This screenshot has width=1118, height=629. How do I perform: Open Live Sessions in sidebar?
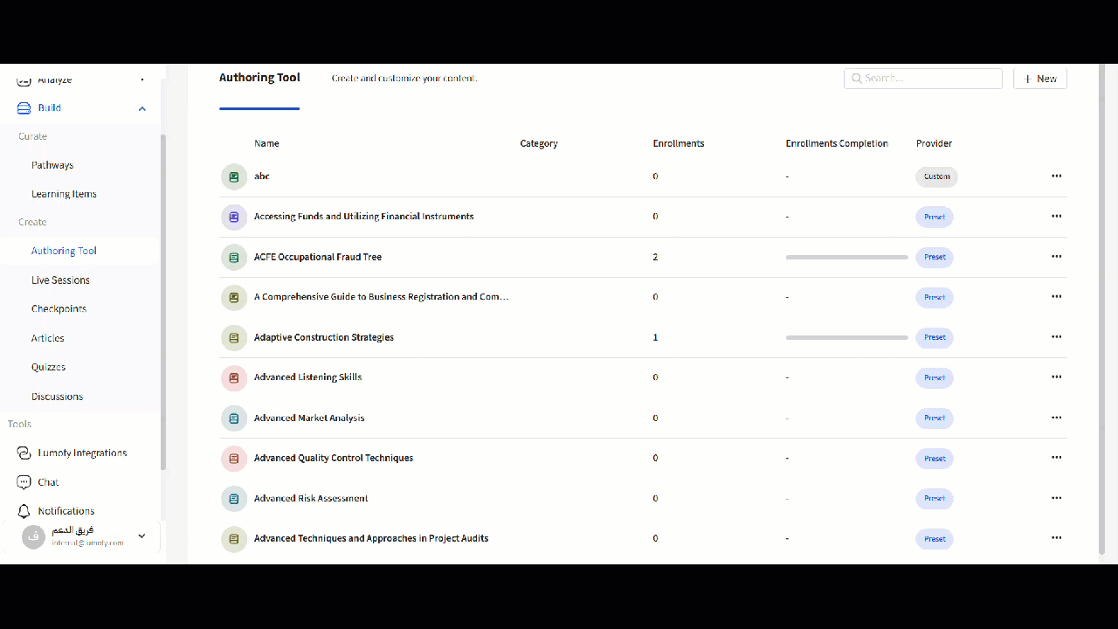point(60,280)
